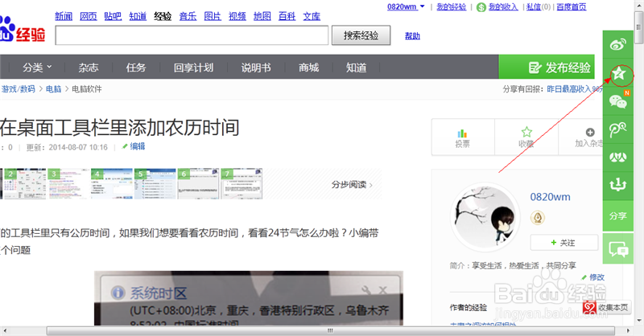Go to 百度首页 link
644x336 pixels.
pos(572,6)
